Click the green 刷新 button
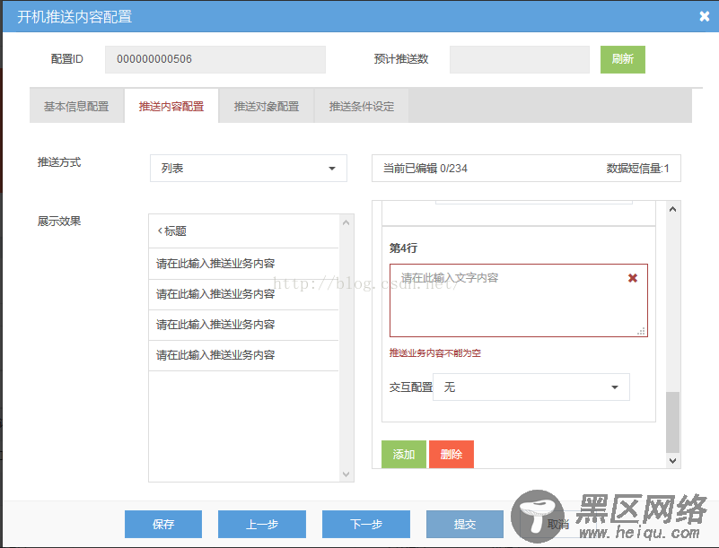The width and height of the screenshot is (719, 548). (x=623, y=59)
